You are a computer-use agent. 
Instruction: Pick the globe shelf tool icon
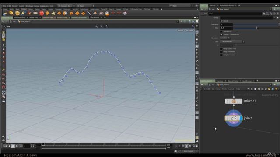[65, 14]
